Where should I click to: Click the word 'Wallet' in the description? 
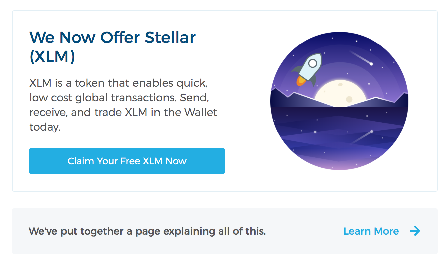pyautogui.click(x=201, y=112)
